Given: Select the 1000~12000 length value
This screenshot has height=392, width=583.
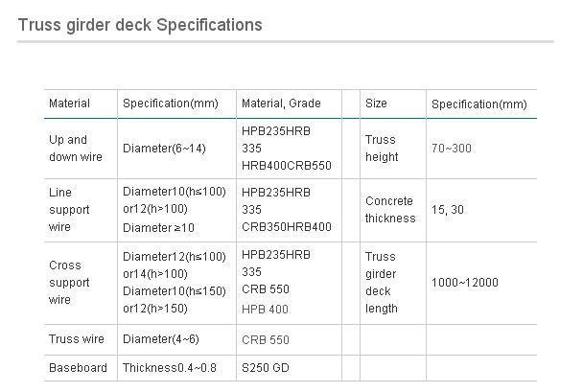Looking at the screenshot, I should [x=465, y=283].
